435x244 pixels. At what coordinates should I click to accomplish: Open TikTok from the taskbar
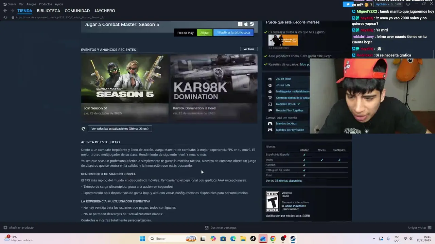click(253, 239)
